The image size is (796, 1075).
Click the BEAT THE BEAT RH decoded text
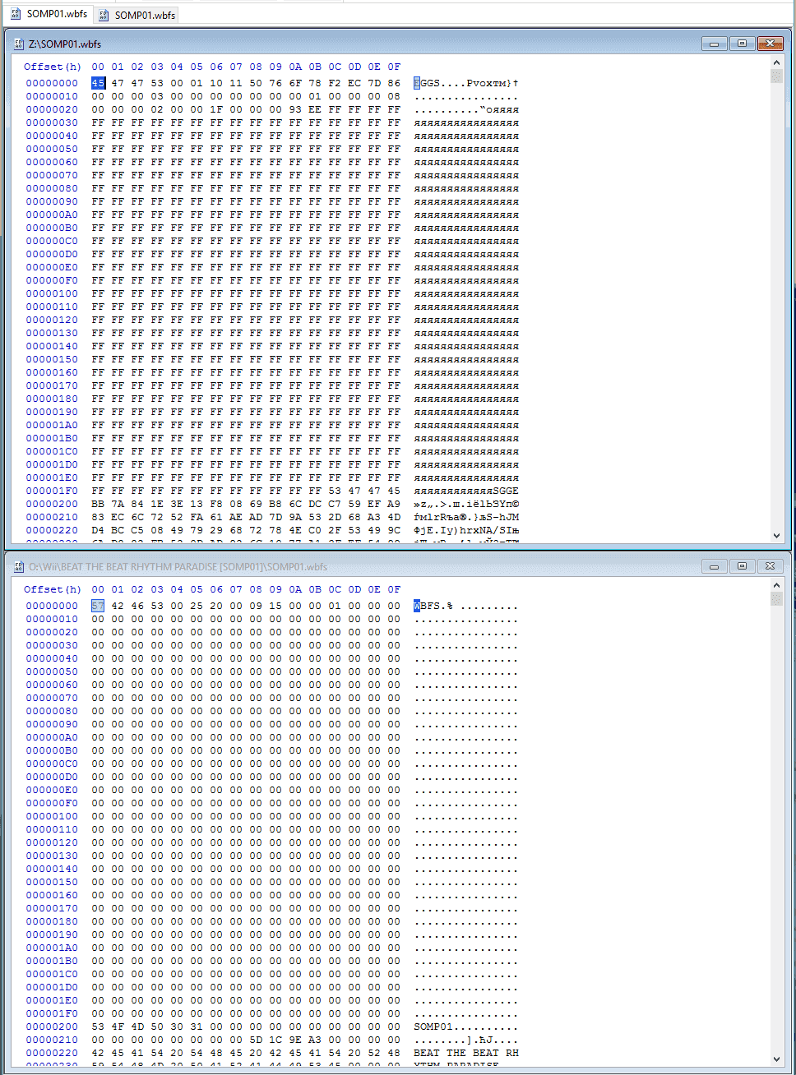point(466,1053)
